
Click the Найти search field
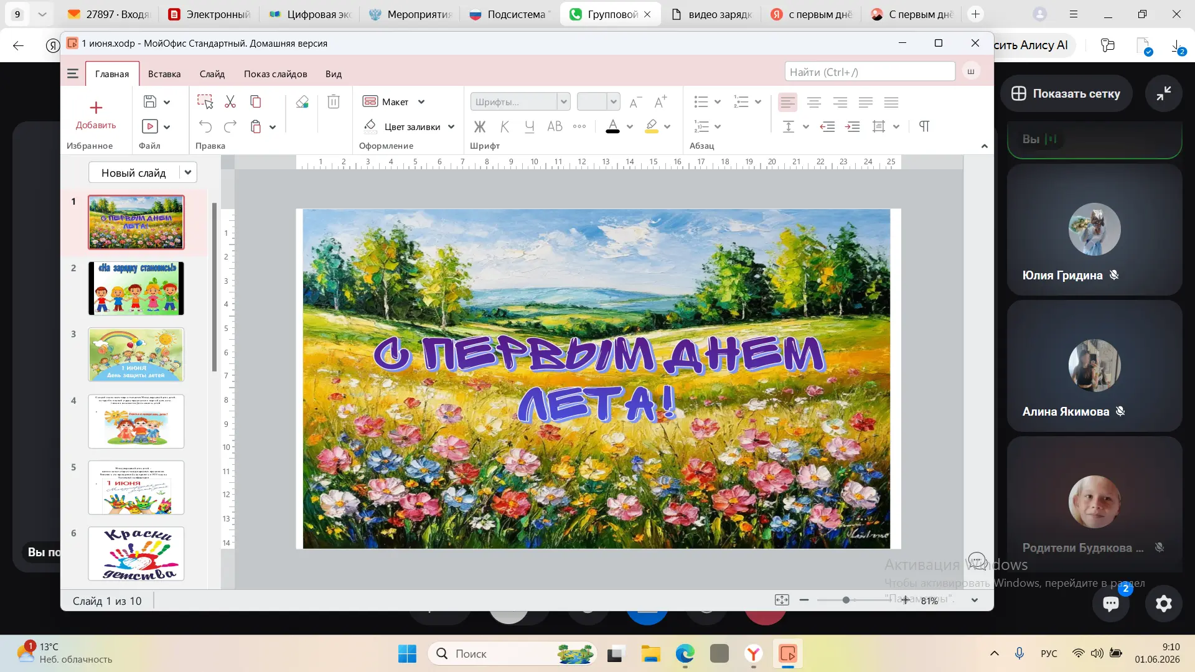870,72
